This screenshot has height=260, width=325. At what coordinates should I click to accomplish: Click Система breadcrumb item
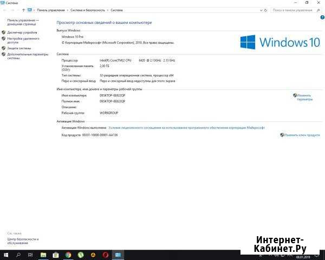[x=116, y=10]
